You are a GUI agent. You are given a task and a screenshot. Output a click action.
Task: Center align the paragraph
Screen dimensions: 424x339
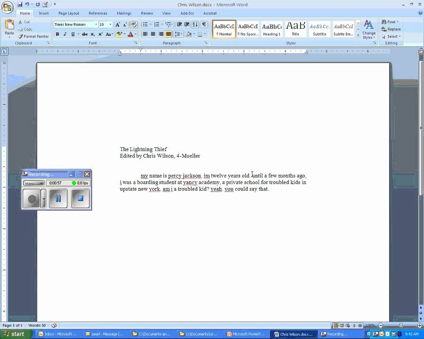pyautogui.click(x=153, y=34)
